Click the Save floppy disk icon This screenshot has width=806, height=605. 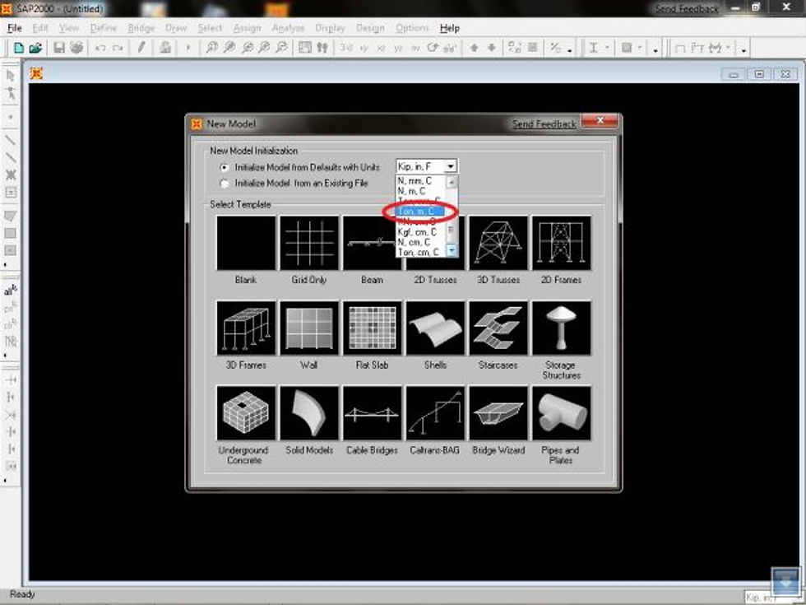59,48
